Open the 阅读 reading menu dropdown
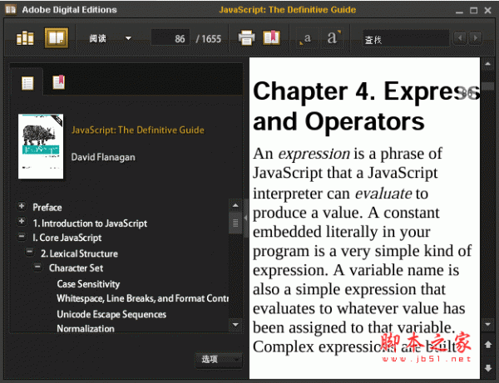The height and width of the screenshot is (383, 499). click(x=110, y=38)
